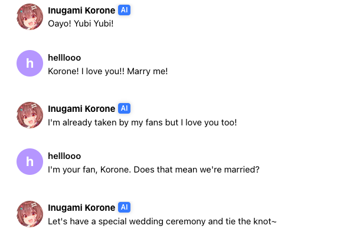Click the message 'Korone! I love you!! Marry me!'

pos(108,71)
